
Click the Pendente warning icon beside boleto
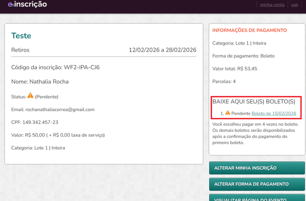(227, 113)
